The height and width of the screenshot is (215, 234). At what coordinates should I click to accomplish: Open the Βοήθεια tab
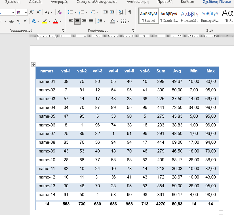tap(187, 2)
